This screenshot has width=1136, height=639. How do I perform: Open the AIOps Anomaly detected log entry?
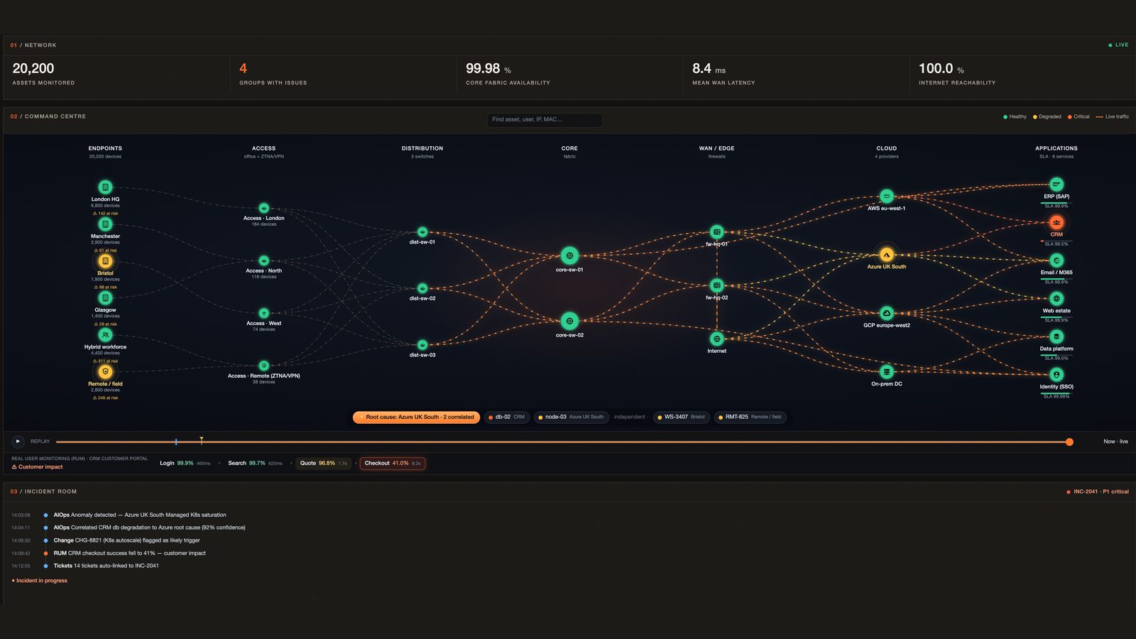[x=140, y=515]
